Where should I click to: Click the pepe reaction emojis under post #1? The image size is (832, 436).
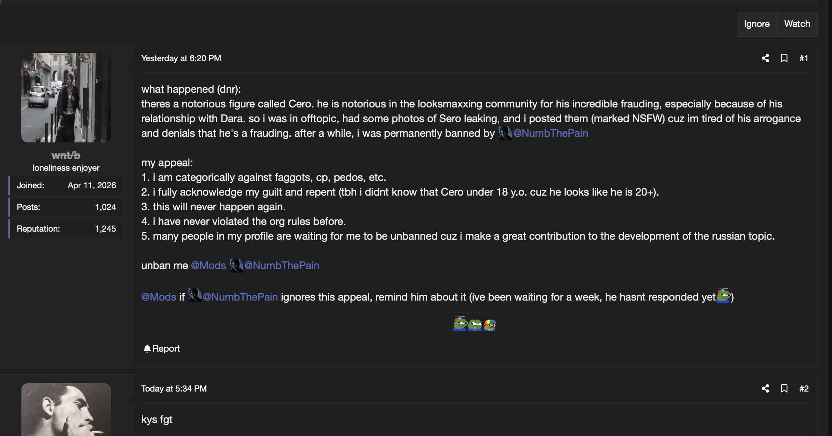tap(474, 324)
